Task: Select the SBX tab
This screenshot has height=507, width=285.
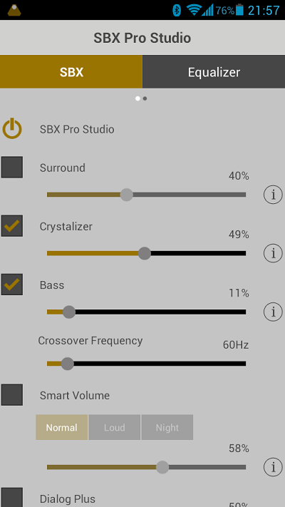Action: pyautogui.click(x=71, y=72)
